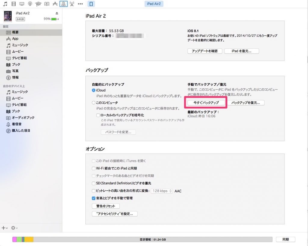Toggle この iPad の接続時に iTunes を開く

pos(94,161)
